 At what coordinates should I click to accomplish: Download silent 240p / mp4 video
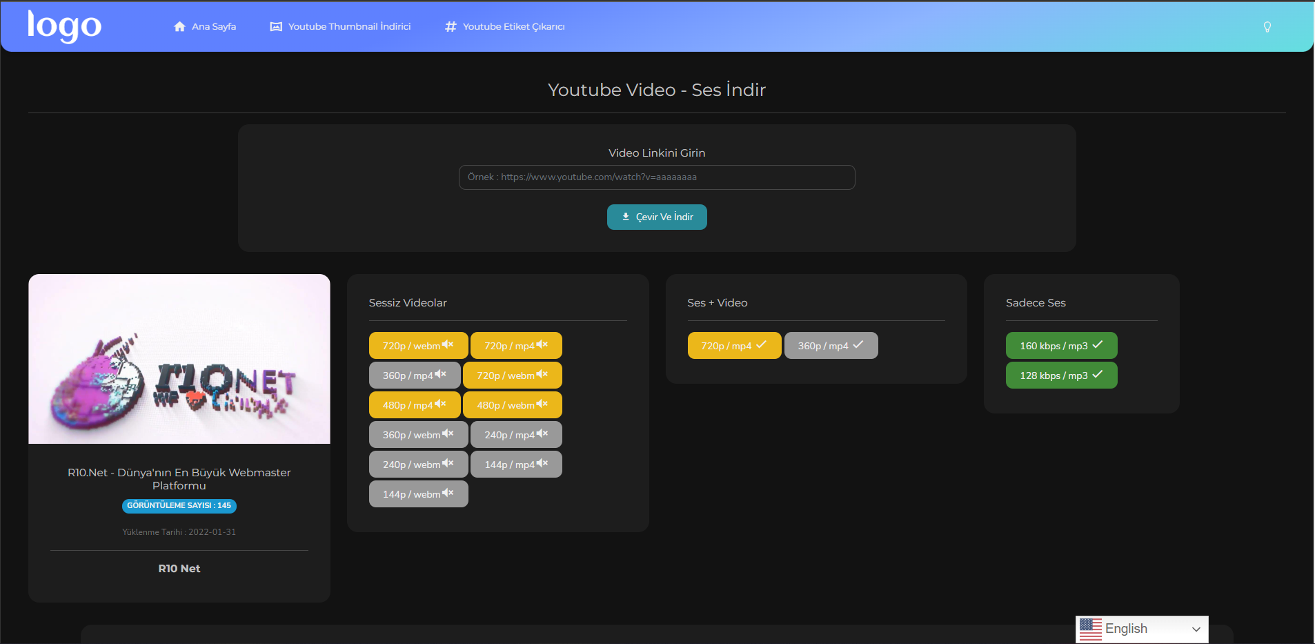(516, 435)
